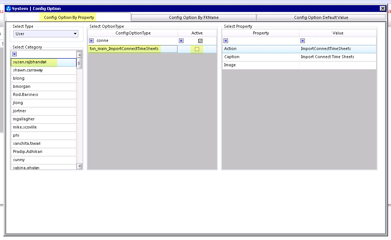
Task: Sort by ConfigOptionType column header
Action: 133,33
